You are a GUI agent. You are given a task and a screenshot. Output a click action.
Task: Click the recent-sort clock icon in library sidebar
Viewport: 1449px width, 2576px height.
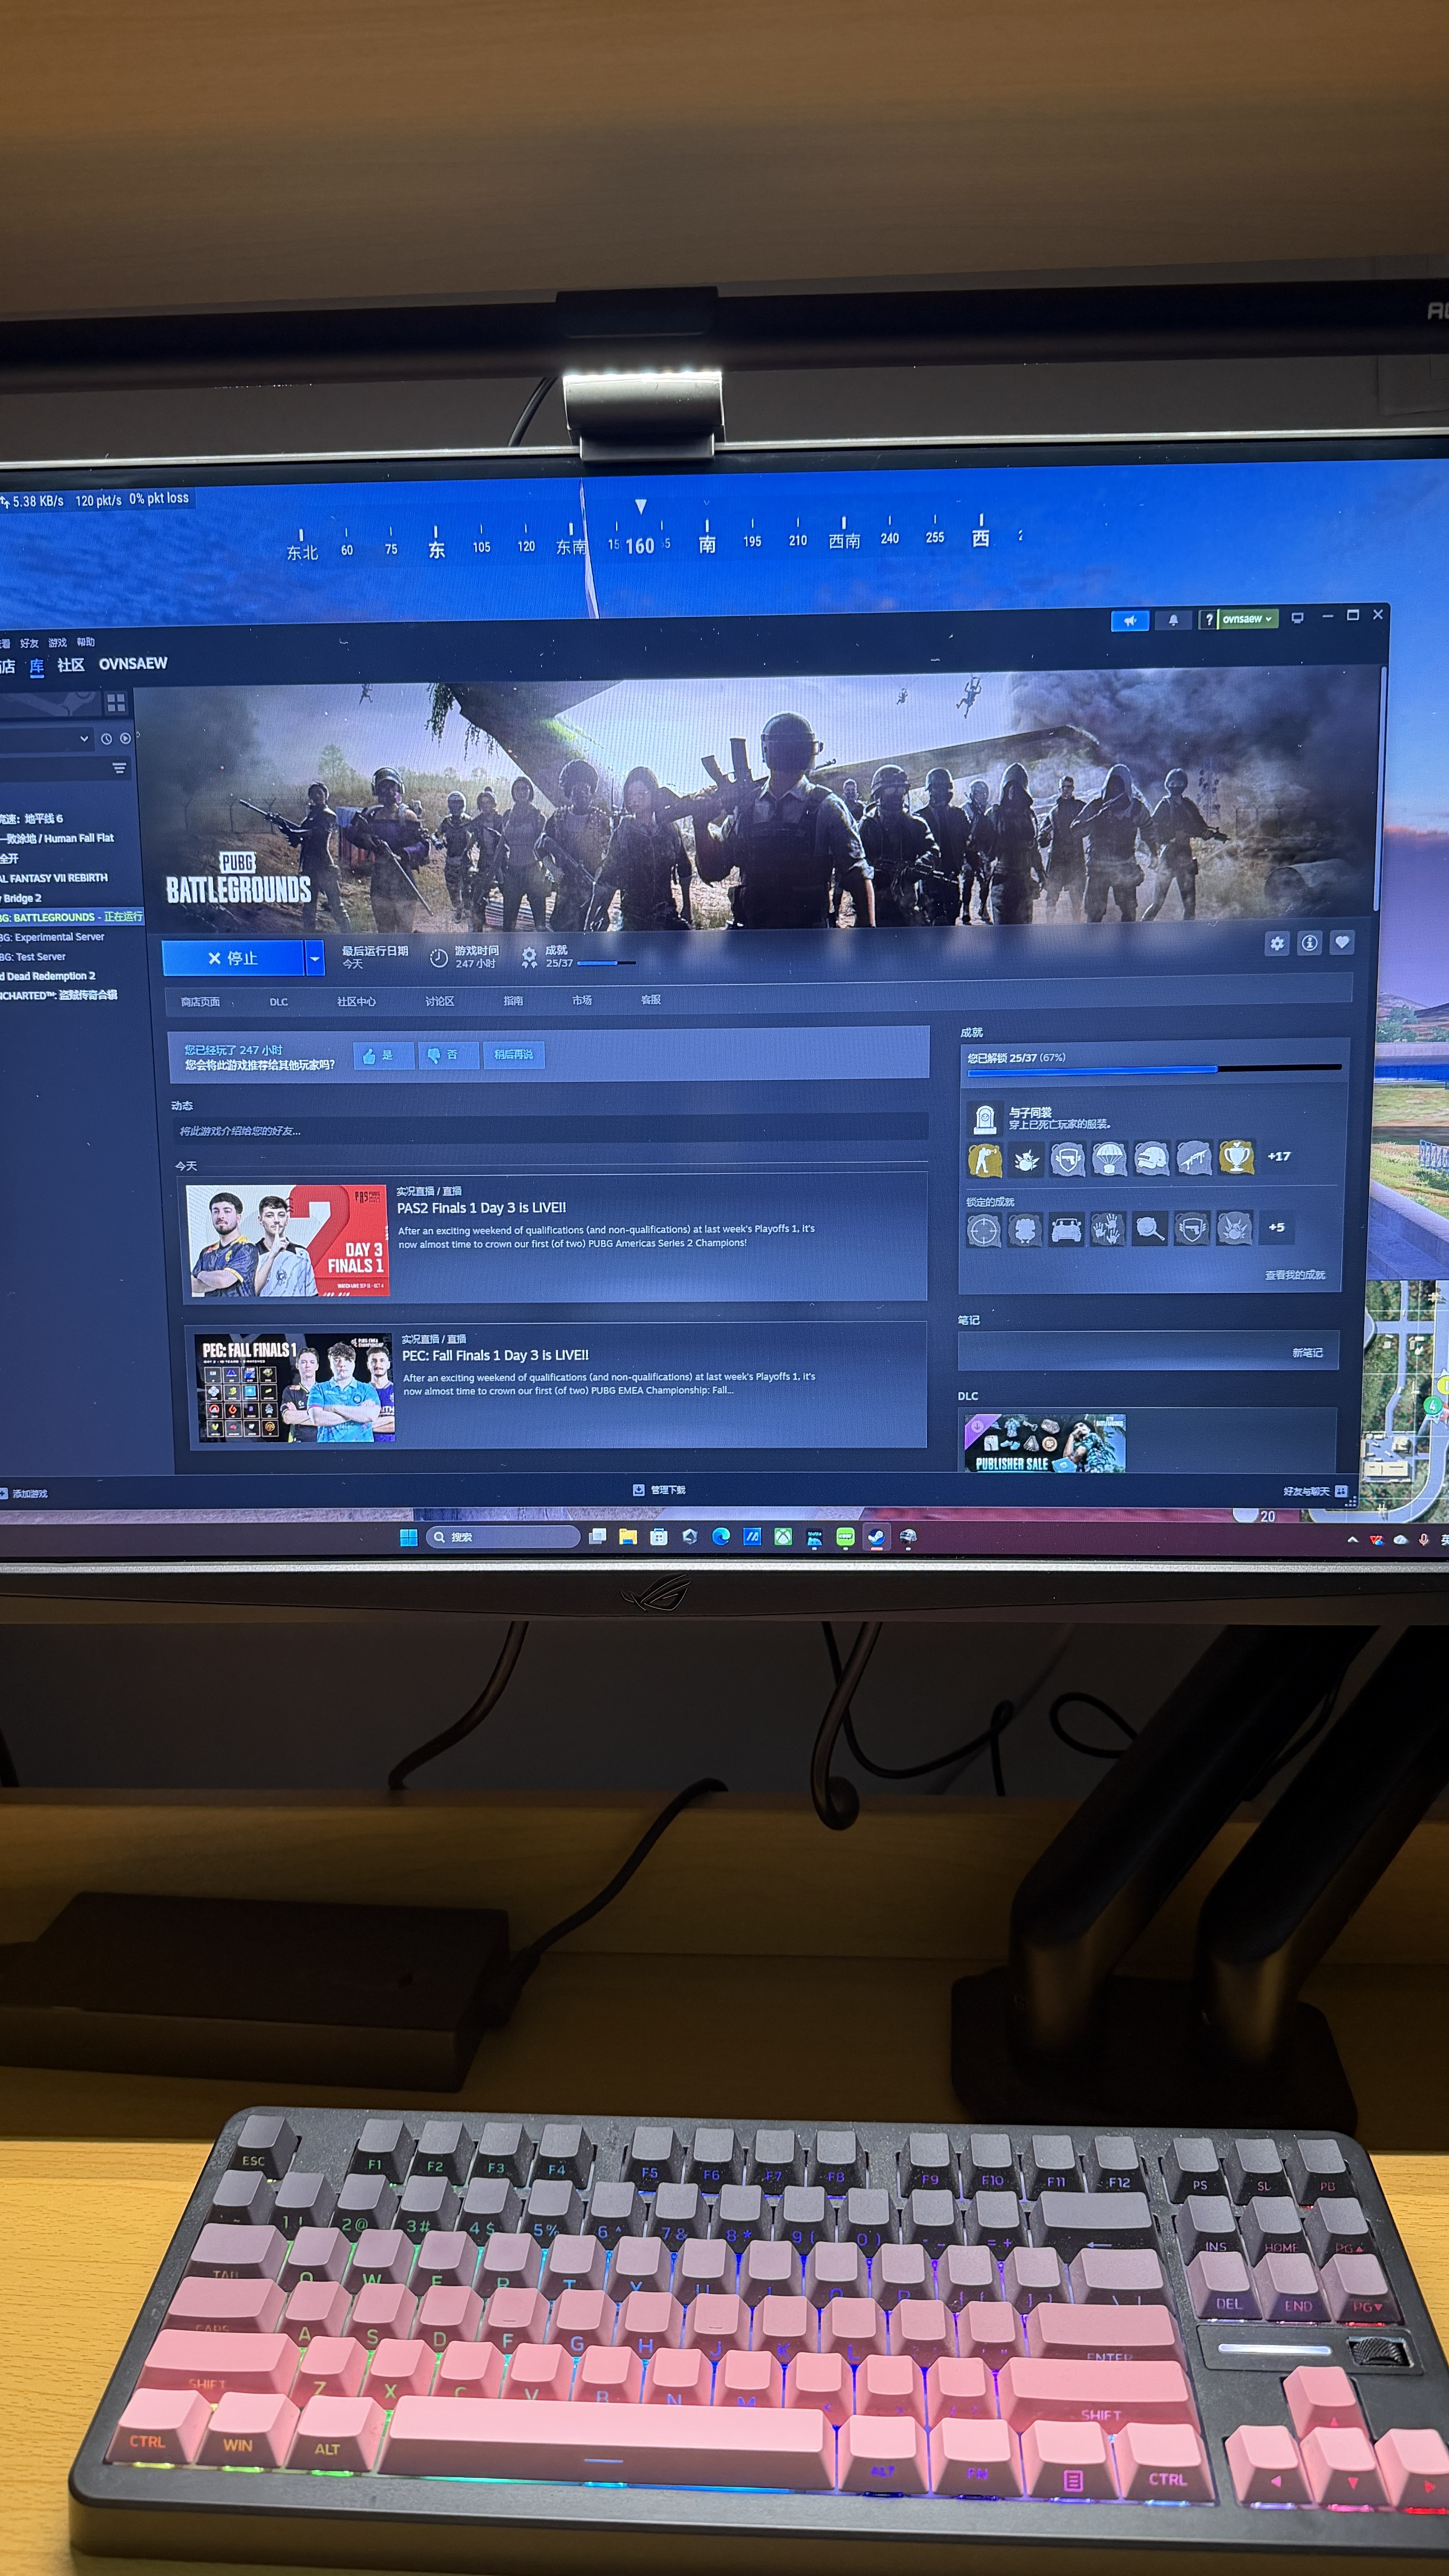coord(106,739)
